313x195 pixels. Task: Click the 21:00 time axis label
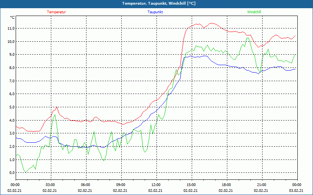pos(261,185)
